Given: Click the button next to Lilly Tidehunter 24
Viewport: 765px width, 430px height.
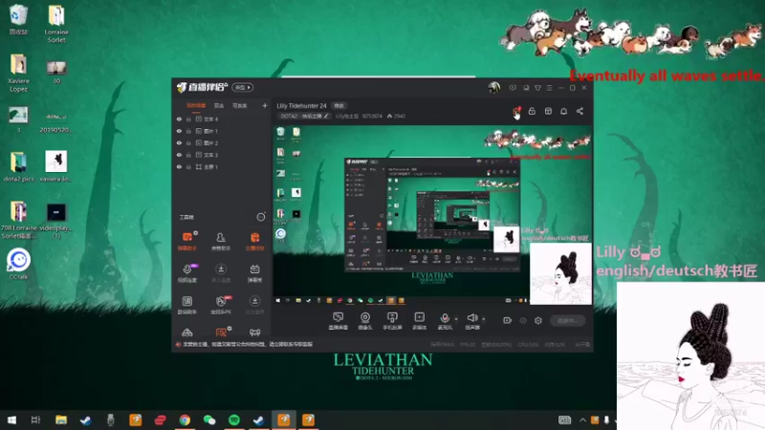Looking at the screenshot, I should [339, 106].
